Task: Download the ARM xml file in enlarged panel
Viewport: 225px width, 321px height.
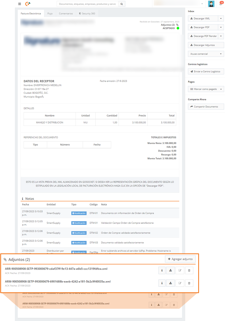Action: point(171,283)
